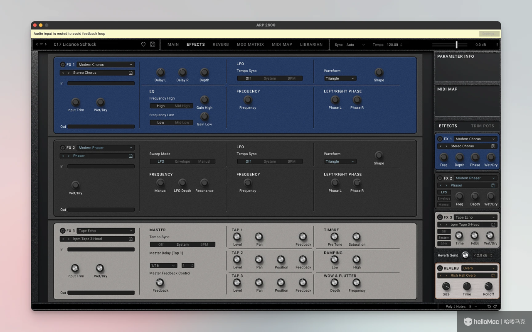
Task: Click the BPM button in sidebar FX 3
Action: click(444, 244)
